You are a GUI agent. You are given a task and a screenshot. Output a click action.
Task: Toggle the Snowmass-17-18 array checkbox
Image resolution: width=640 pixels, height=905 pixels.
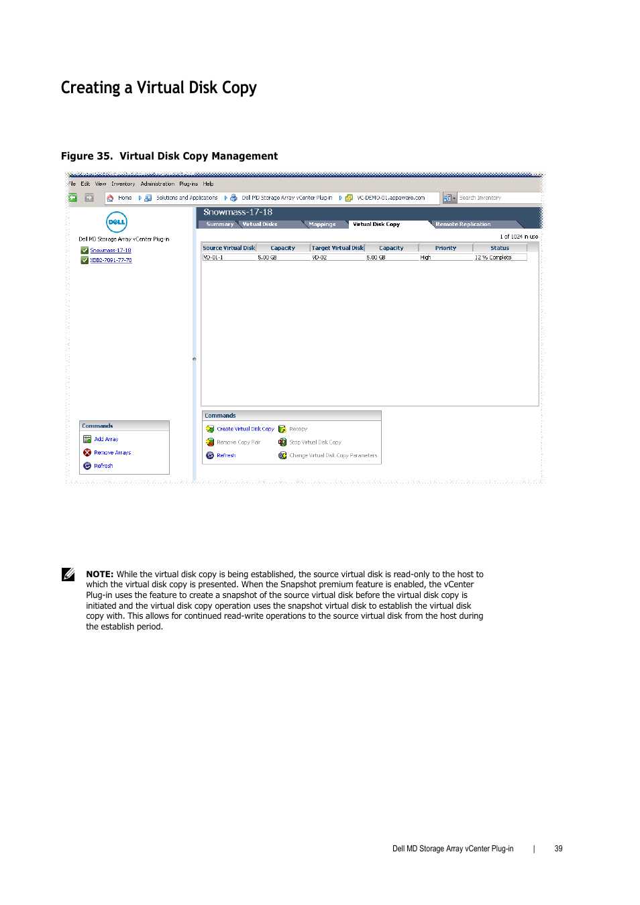[x=85, y=250]
